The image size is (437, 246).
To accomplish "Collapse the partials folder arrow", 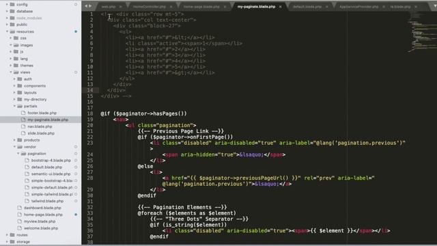I will 14,106.
